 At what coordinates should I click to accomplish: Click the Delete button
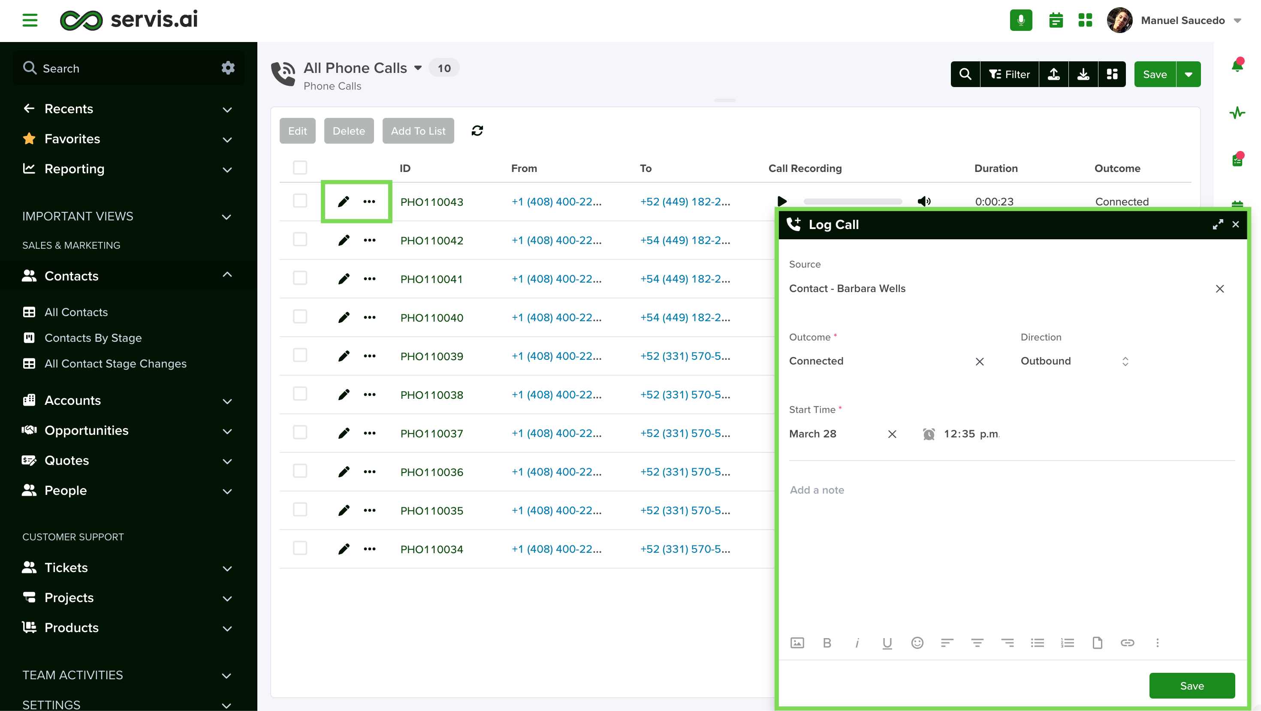pyautogui.click(x=349, y=131)
